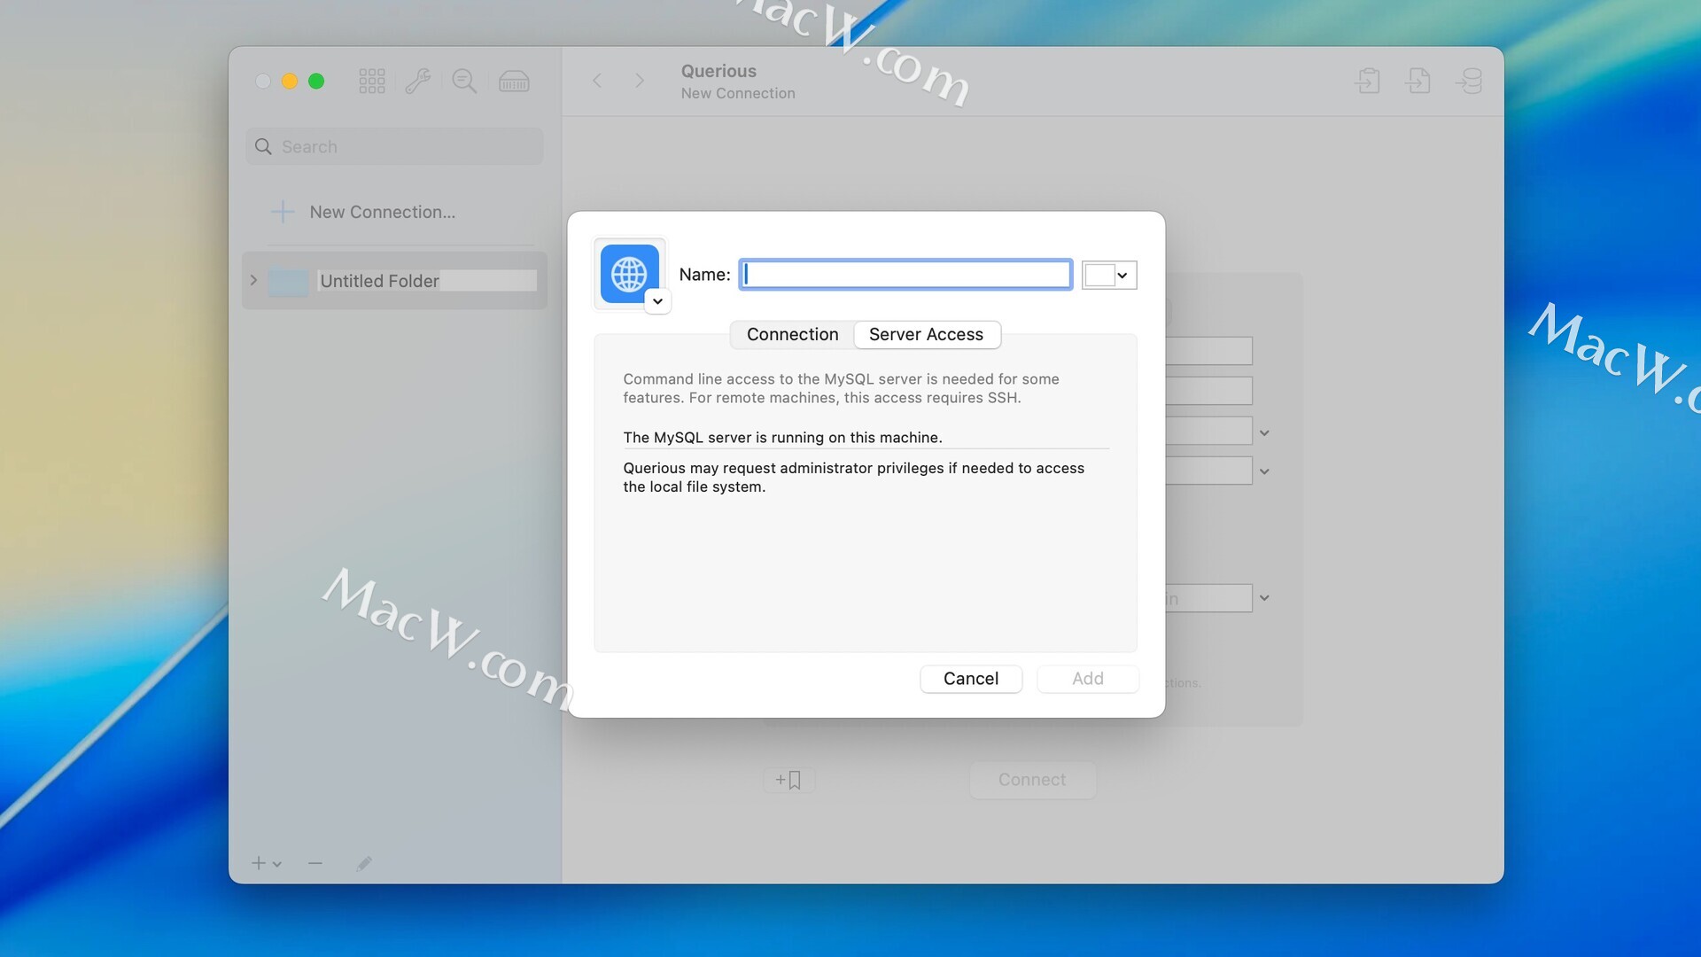Click the Add button
This screenshot has width=1701, height=957.
[1088, 679]
